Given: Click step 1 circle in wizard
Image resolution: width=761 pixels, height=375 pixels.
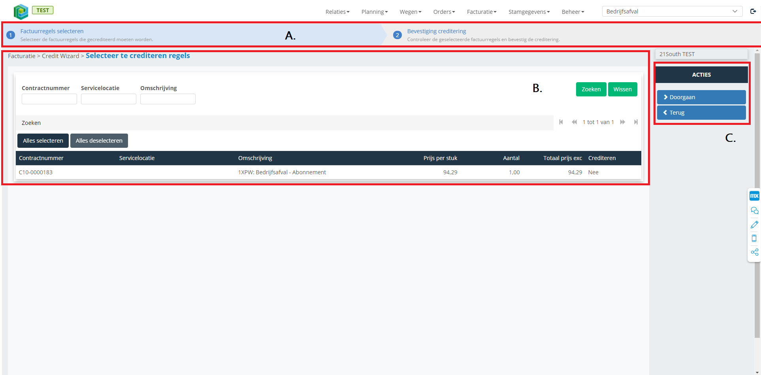Looking at the screenshot, I should 11,35.
